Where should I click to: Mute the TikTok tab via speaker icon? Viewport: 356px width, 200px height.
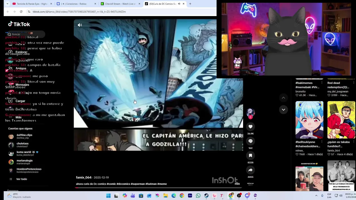[x=179, y=4]
